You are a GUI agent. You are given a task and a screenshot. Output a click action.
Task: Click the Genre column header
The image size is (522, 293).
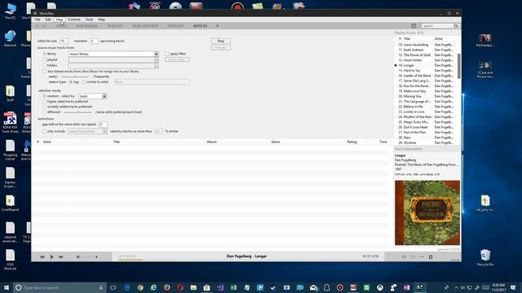click(276, 142)
